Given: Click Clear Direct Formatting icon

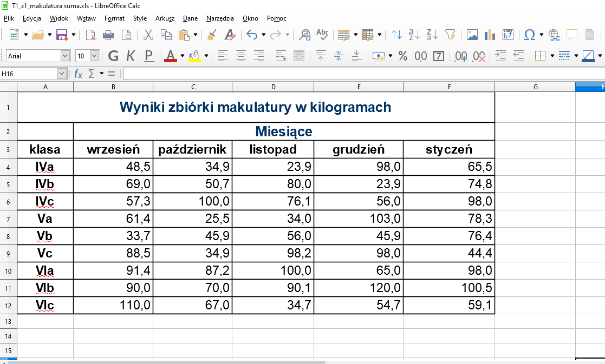Looking at the screenshot, I should pyautogui.click(x=230, y=35).
